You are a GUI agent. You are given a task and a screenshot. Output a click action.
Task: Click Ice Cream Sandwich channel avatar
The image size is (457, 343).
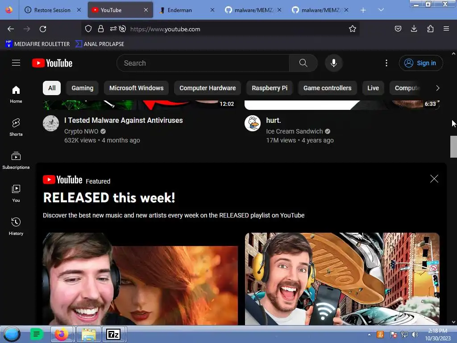(253, 123)
